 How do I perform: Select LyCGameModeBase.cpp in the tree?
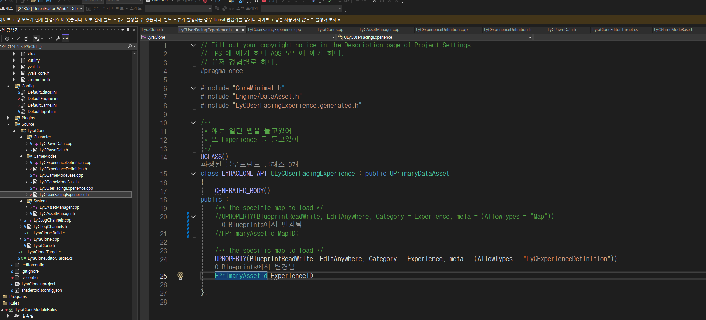click(x=61, y=175)
